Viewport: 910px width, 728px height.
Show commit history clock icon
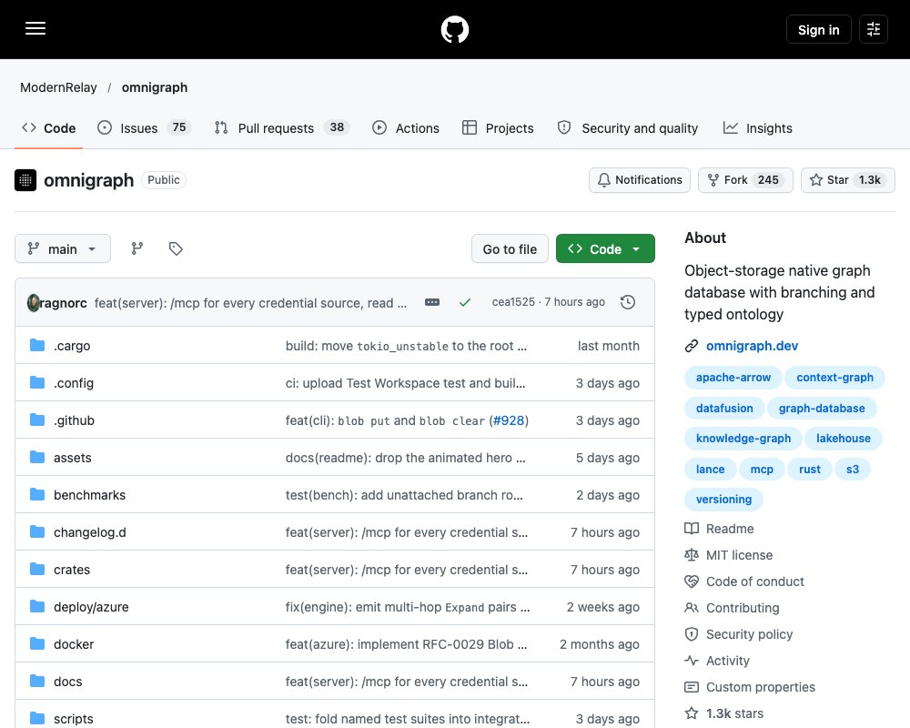[628, 302]
